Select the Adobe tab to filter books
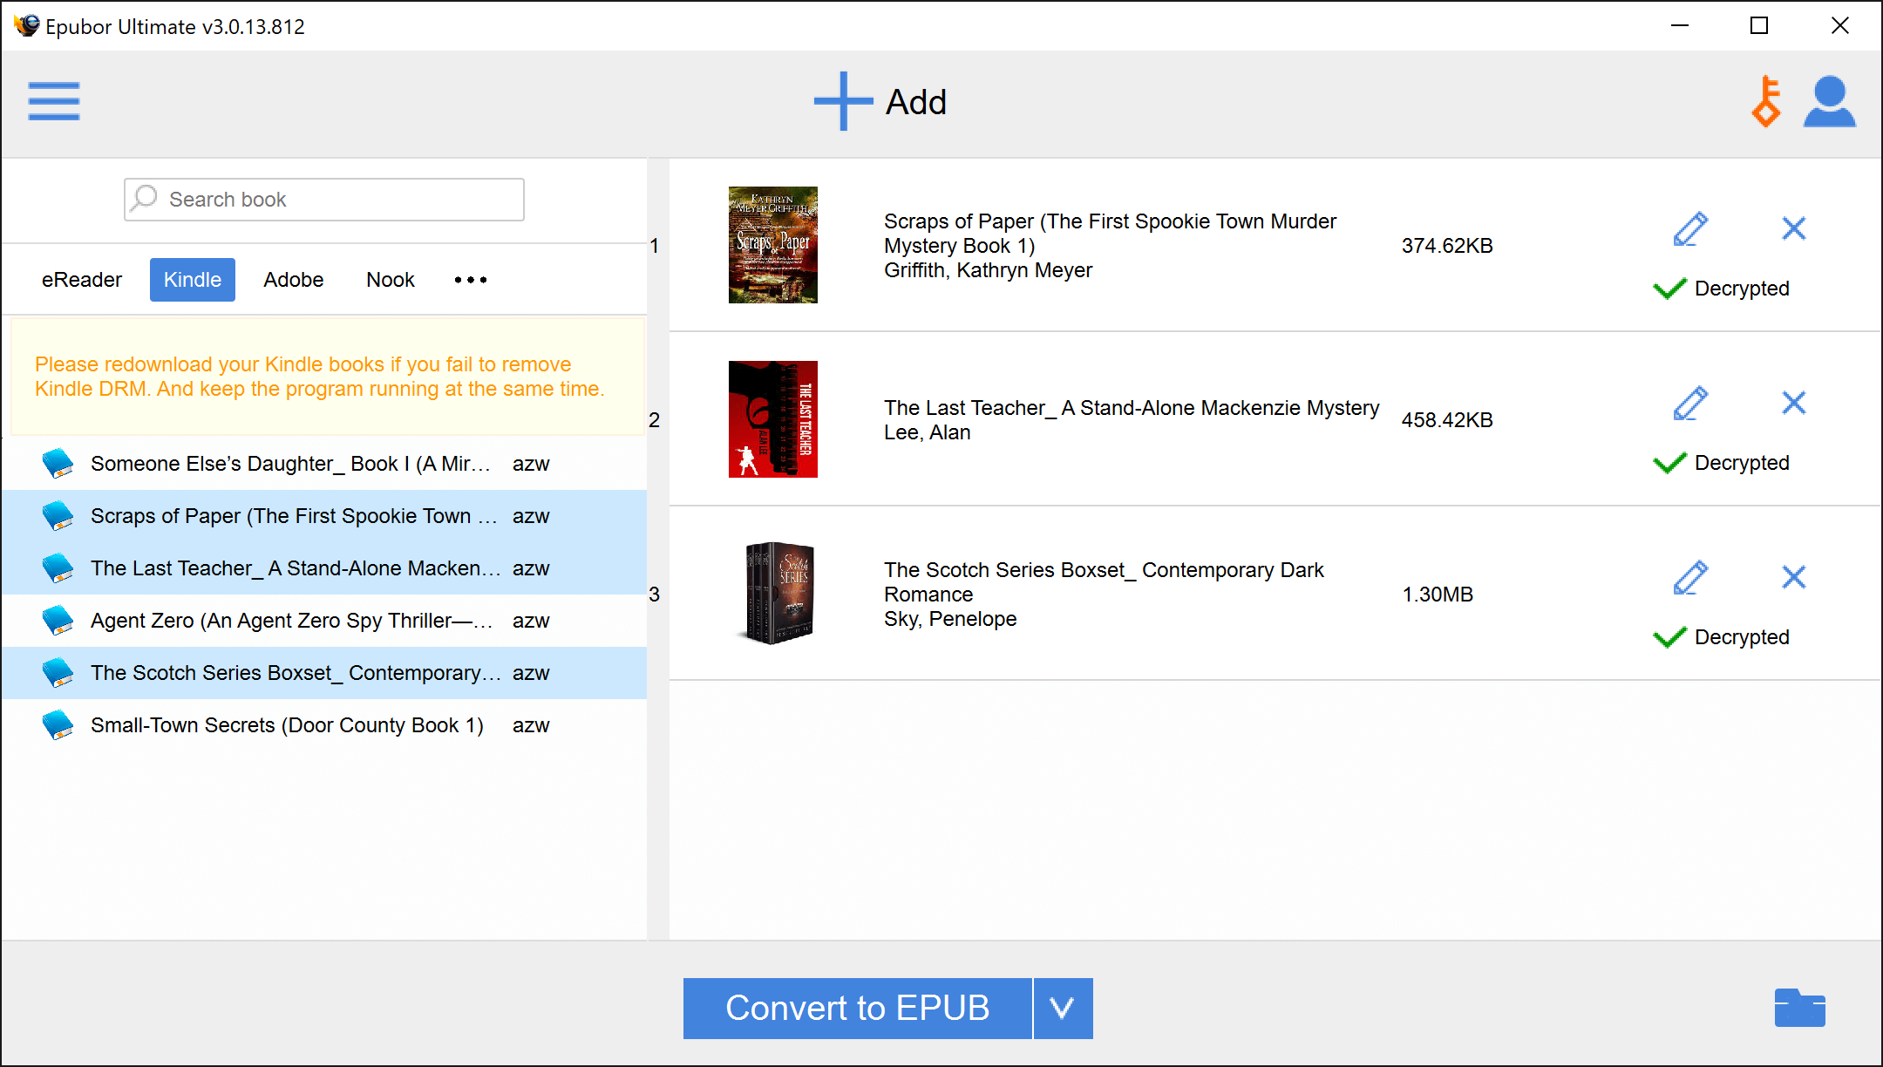1883x1067 pixels. pos(291,278)
